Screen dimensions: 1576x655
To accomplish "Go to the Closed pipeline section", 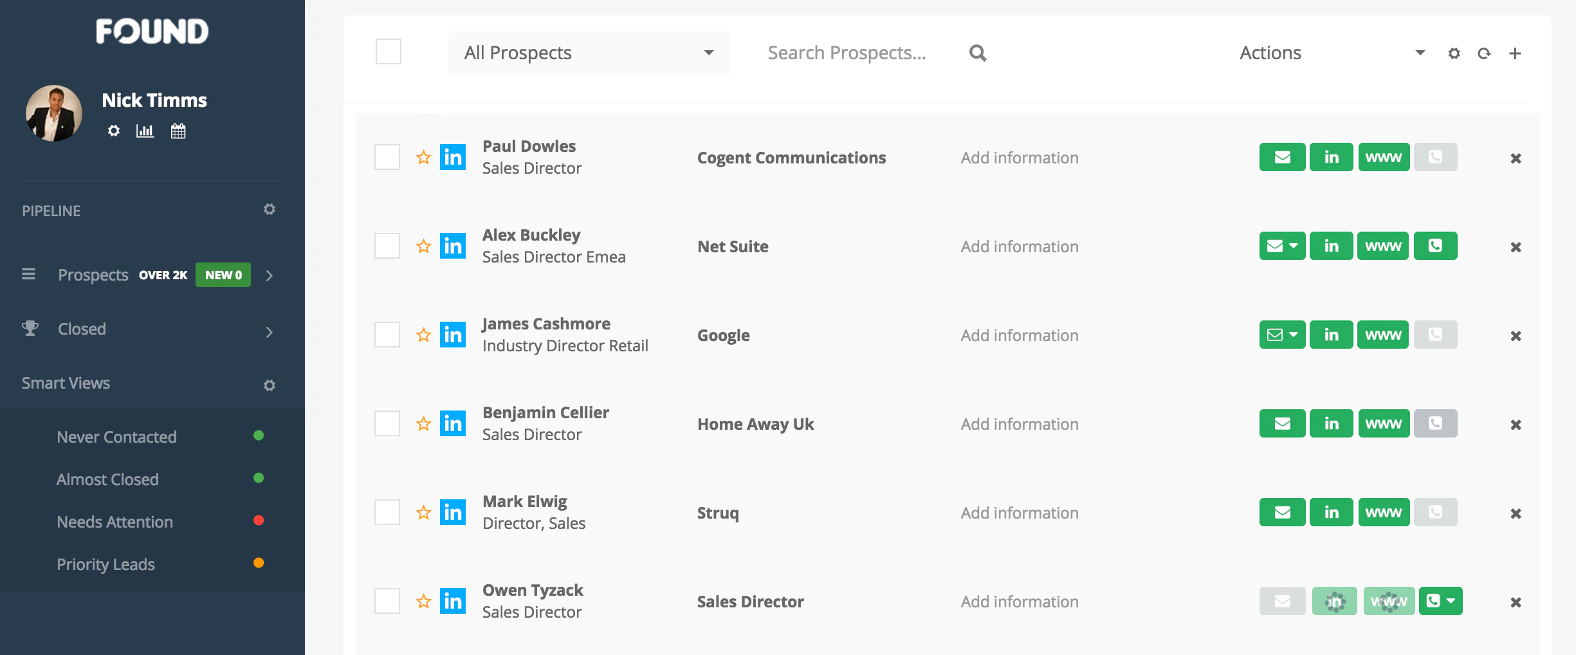I will (82, 329).
